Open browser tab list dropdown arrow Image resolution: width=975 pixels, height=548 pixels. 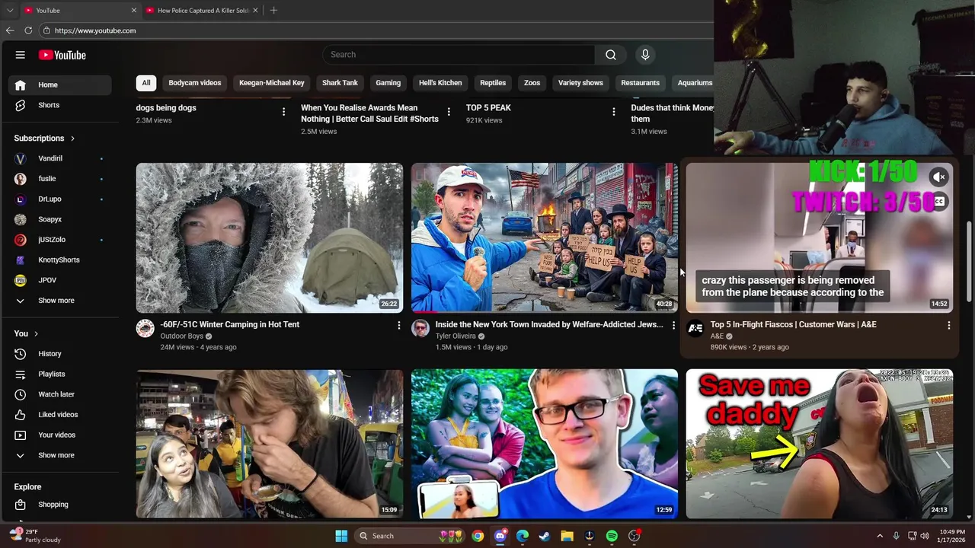[10, 11]
